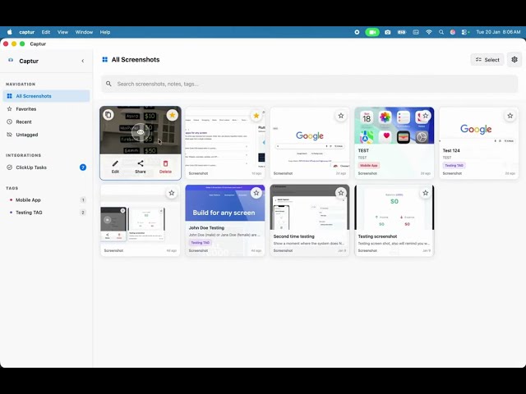Open the pencil Edit action on hovered card

pos(115,167)
